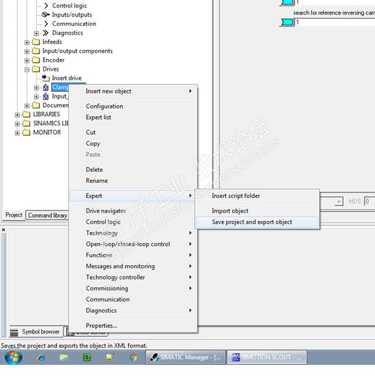Click Expert submenu entry
This screenshot has width=375, height=379.
point(133,196)
